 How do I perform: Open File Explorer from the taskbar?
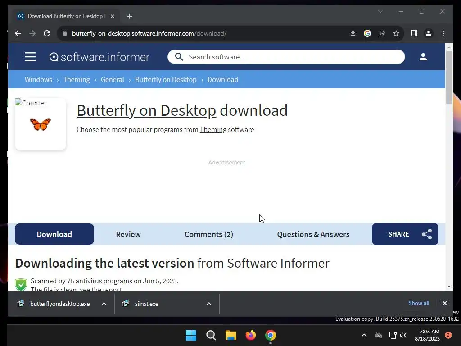click(231, 335)
